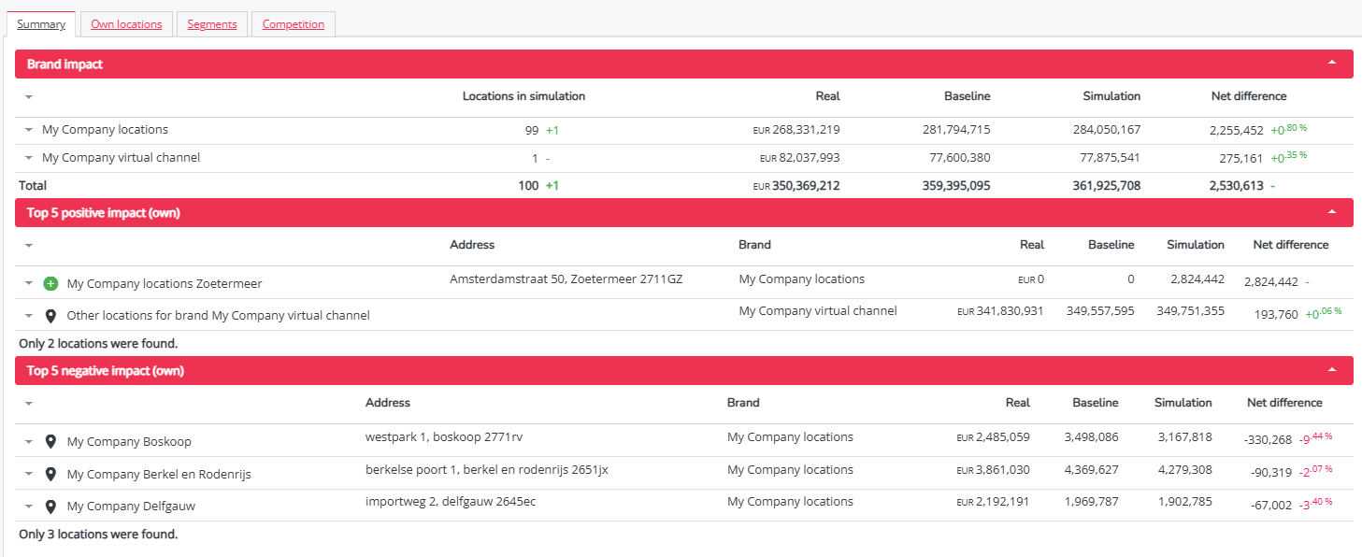1362x557 pixels.
Task: Select My Company virtual channel row label
Action: click(x=121, y=158)
